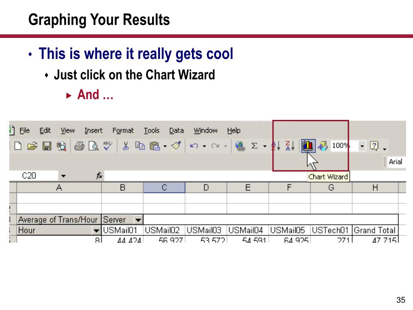Open the Arial font name box
This screenshot has width=413, height=310.
pyautogui.click(x=397, y=161)
